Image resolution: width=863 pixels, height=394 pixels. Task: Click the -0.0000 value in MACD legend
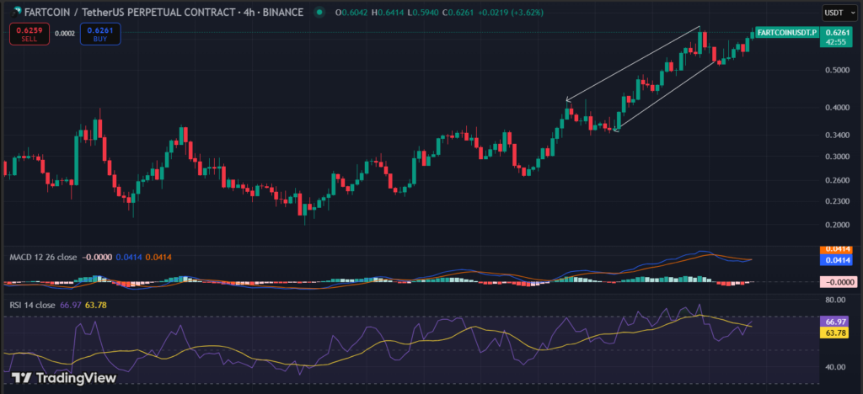pyautogui.click(x=98, y=257)
